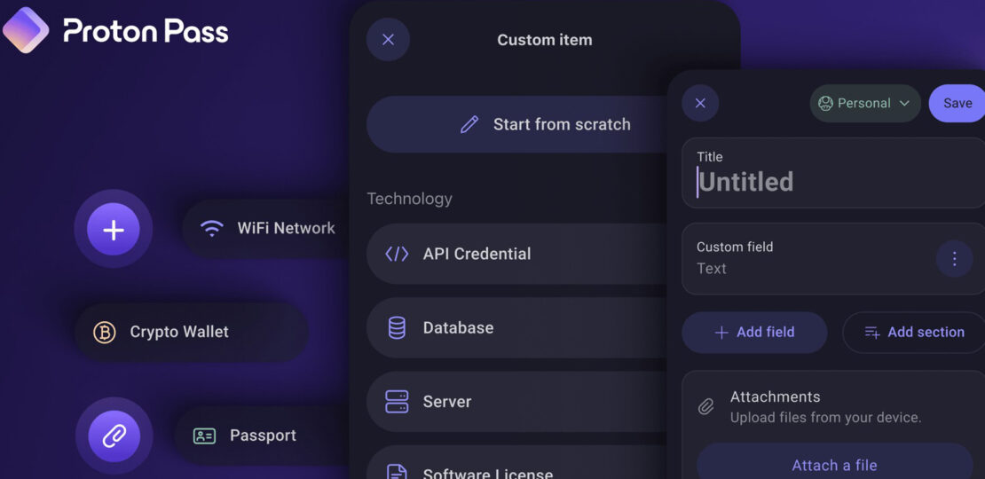Click the Add section button
The width and height of the screenshot is (985, 479).
tap(913, 333)
